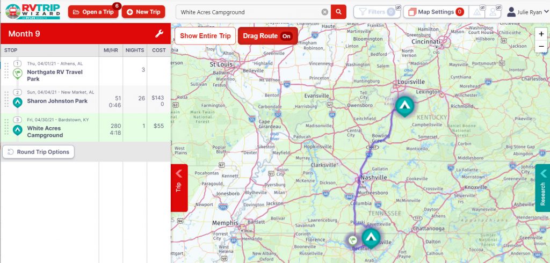Click the White Acres Campground tent icon in list

(18, 130)
